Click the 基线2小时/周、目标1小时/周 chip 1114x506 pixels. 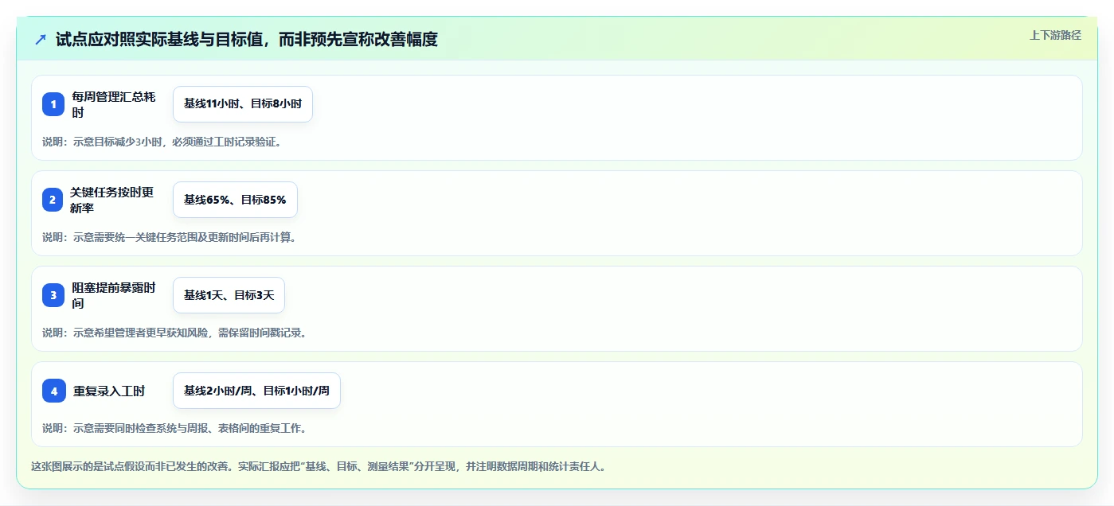click(256, 391)
